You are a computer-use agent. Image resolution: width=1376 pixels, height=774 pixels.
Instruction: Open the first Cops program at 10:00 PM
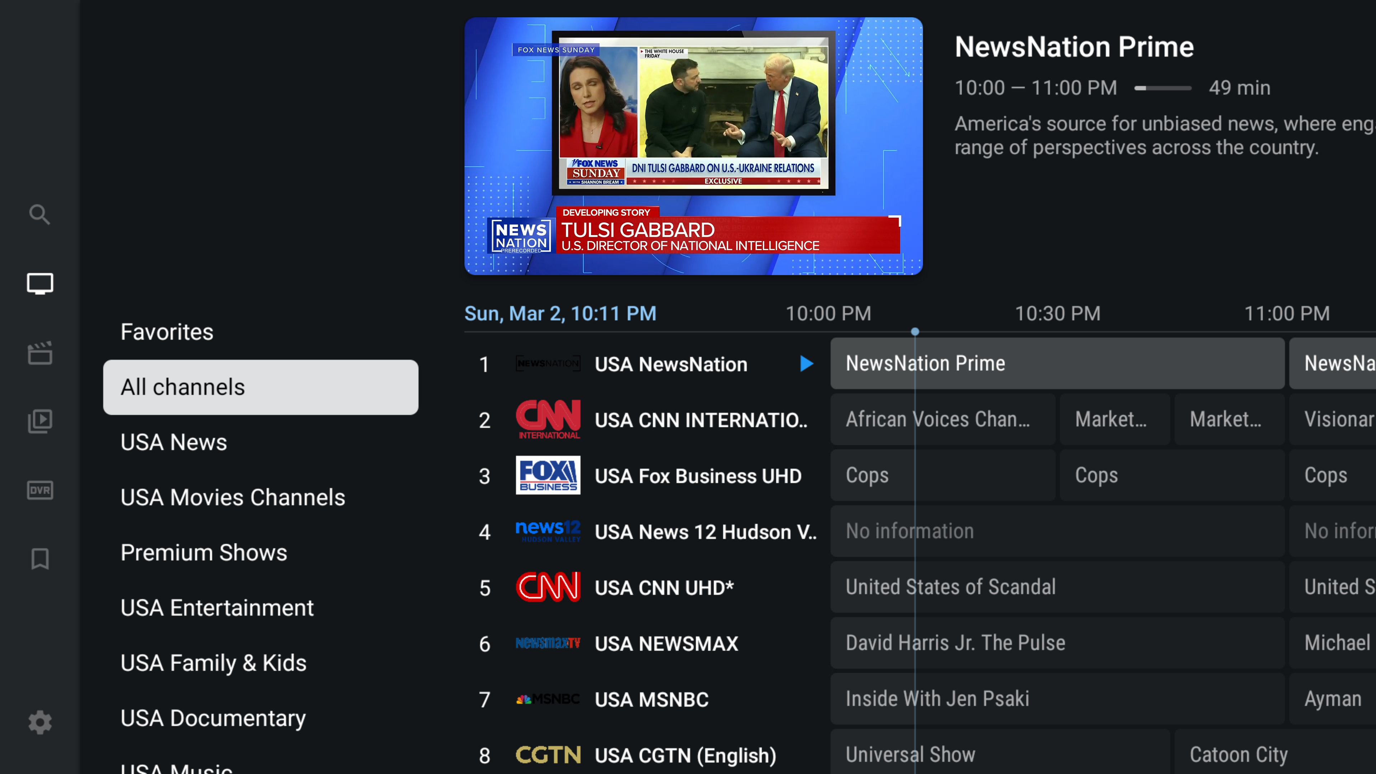click(x=943, y=476)
